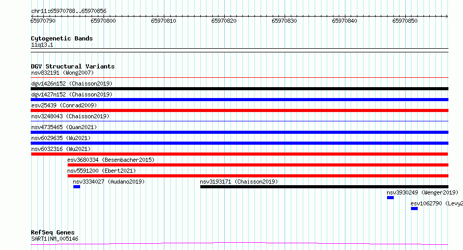Select the nsv6029635 blue variant bar
463x250 pixels.
[x=239, y=143]
